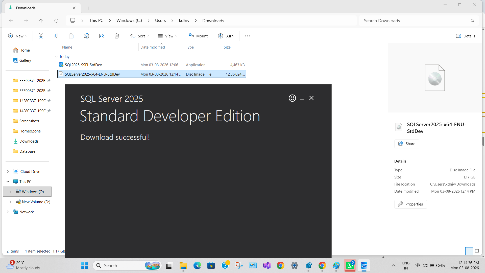Click disc image preview thumbnail
Screen dimensions: 485x273
point(435,78)
